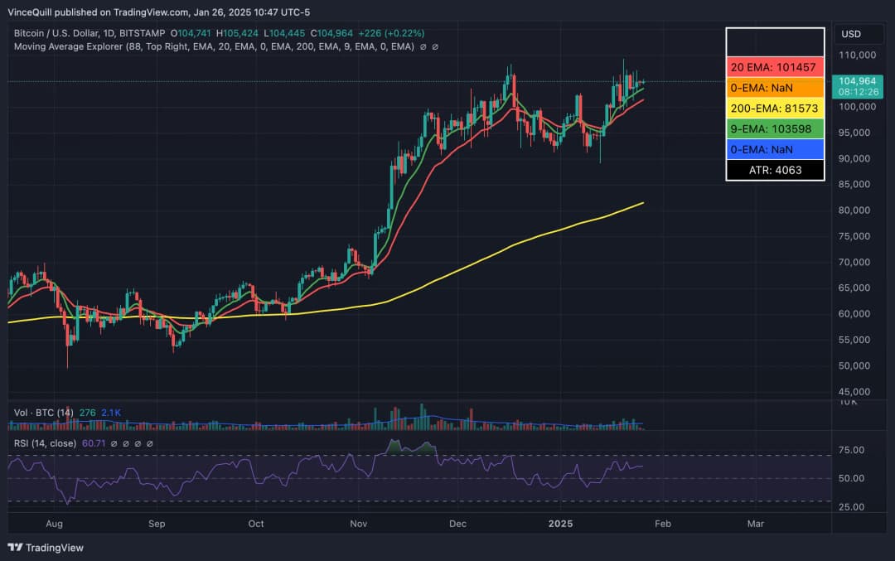Click the yellow 200-EMA table cell
The height and width of the screenshot is (561, 895).
click(x=775, y=108)
